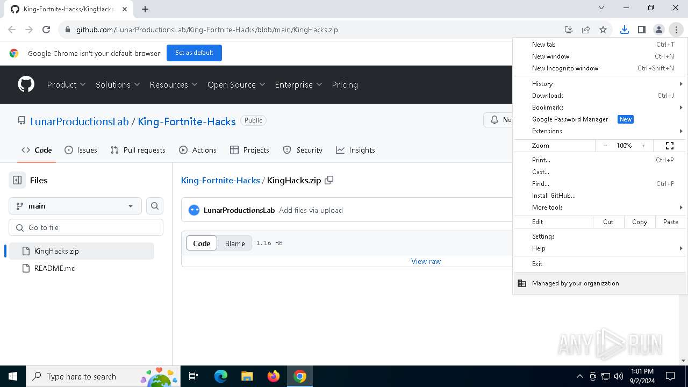The height and width of the screenshot is (387, 688).
Task: Open the Pull requests tab
Action: tap(138, 150)
